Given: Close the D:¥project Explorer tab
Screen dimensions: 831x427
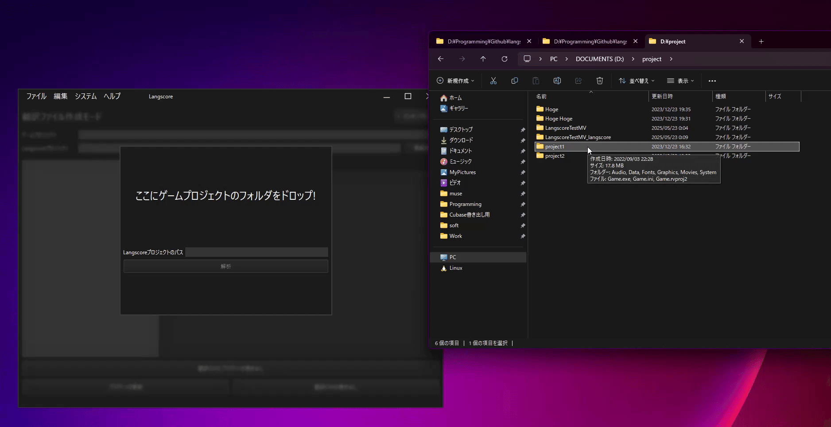Looking at the screenshot, I should 742,41.
